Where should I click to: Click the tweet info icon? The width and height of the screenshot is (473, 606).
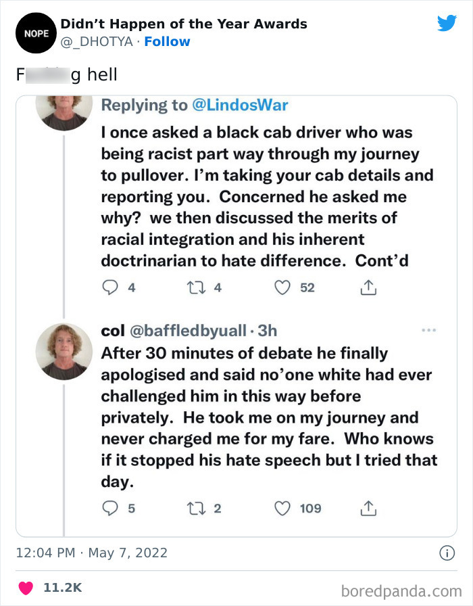tap(447, 553)
